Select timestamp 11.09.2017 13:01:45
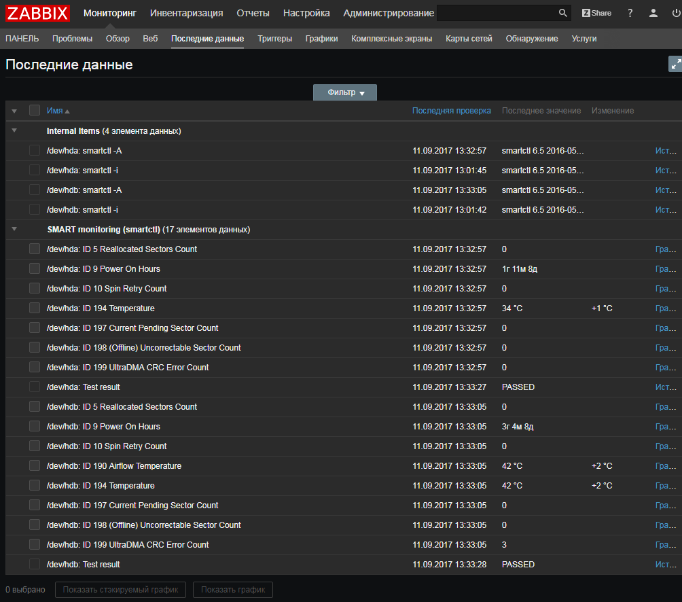682x602 pixels. tap(449, 171)
